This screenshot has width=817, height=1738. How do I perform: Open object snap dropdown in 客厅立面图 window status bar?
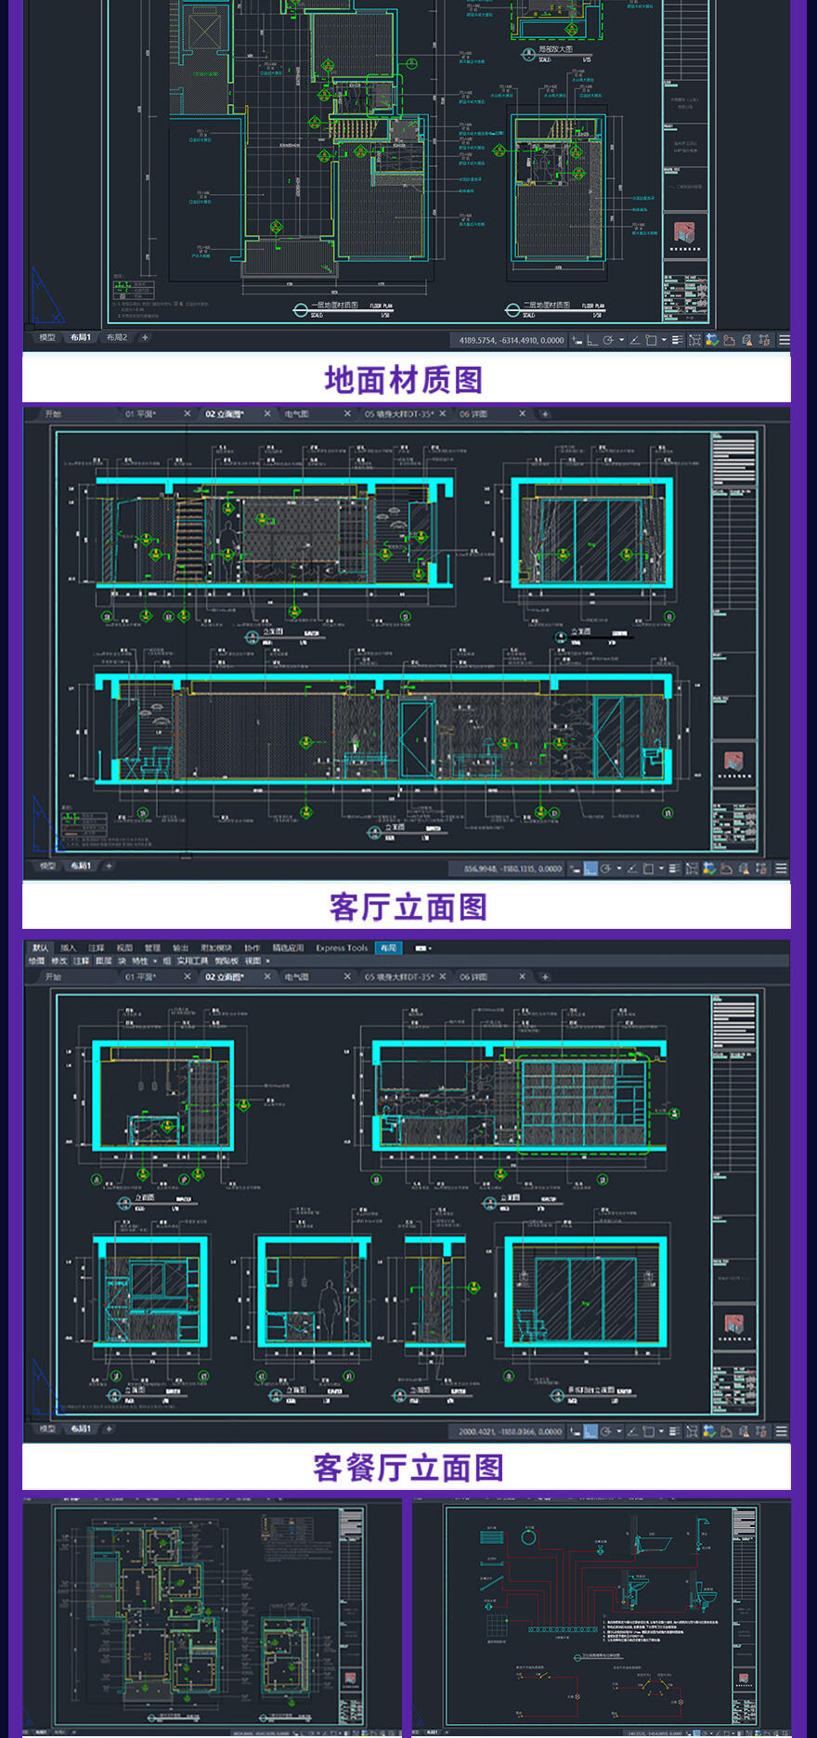pos(661,869)
